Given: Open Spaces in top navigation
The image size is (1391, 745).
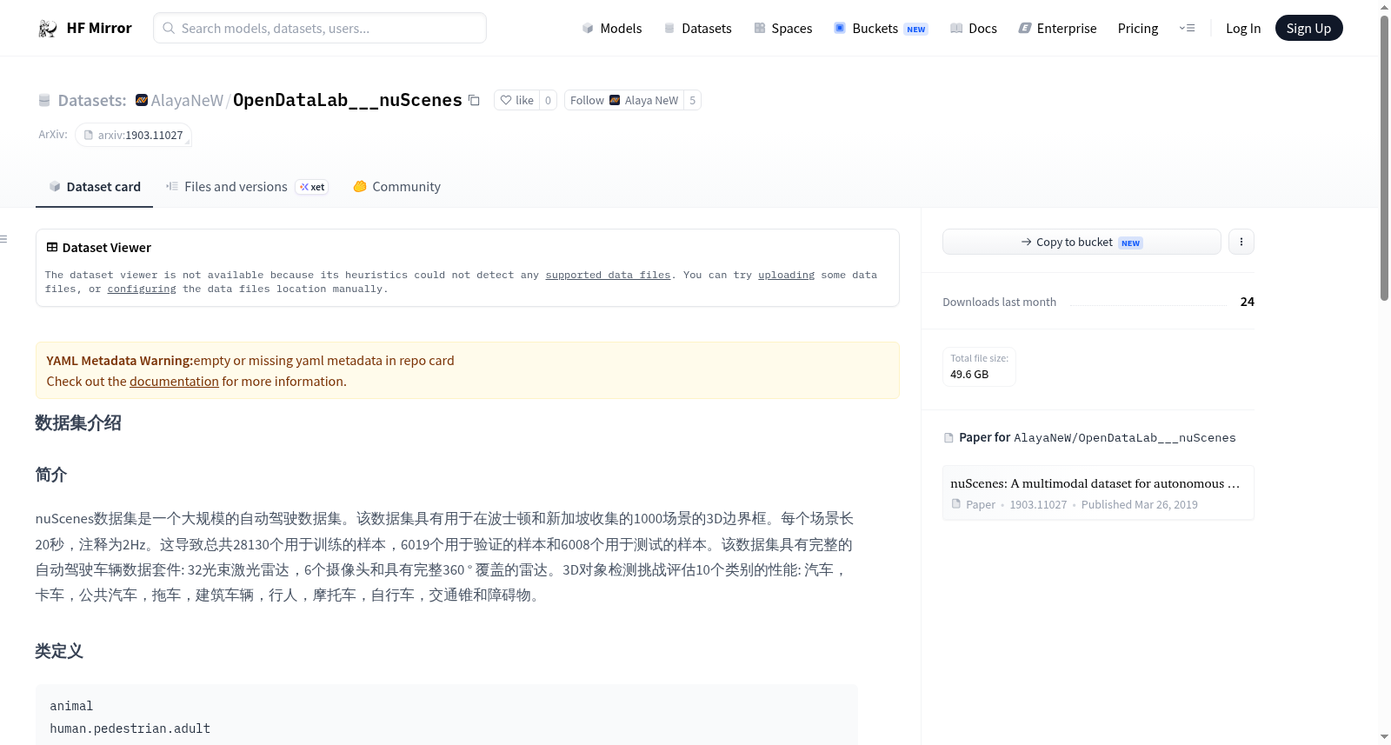Looking at the screenshot, I should coord(783,29).
